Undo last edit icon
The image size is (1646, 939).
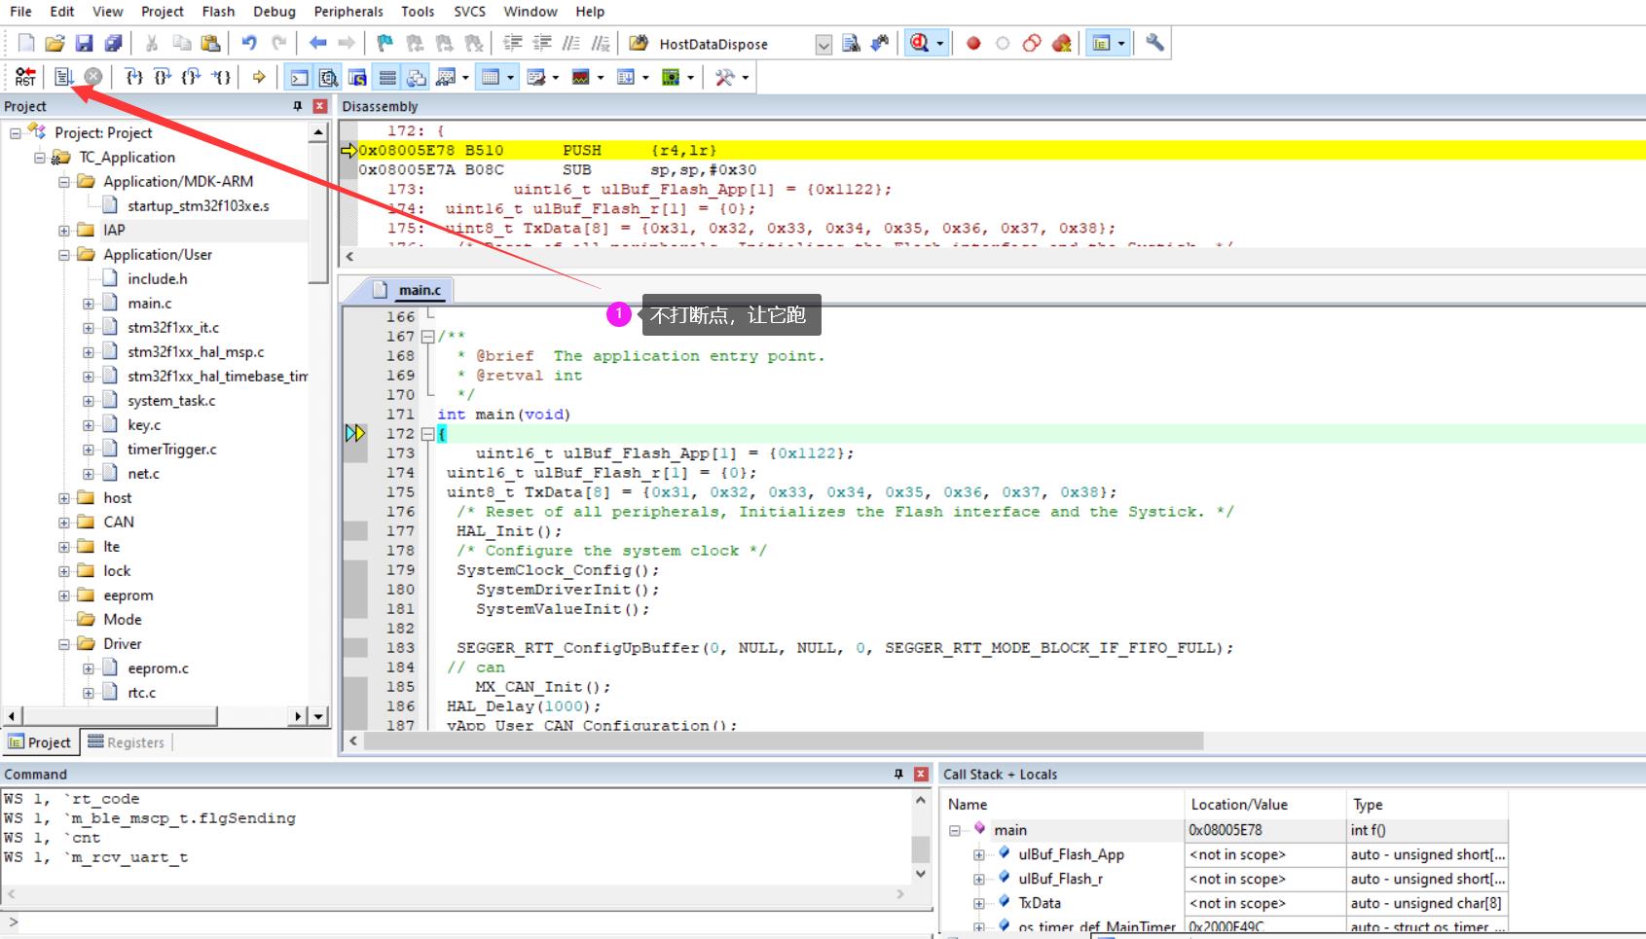point(249,43)
